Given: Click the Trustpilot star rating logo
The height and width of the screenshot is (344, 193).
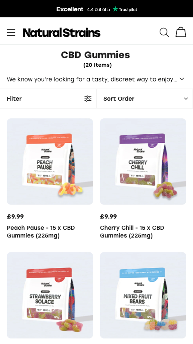Looking at the screenshot, I should [x=125, y=9].
